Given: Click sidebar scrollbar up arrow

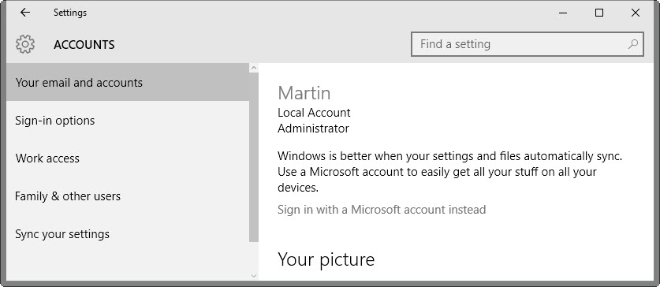Looking at the screenshot, I should 254,68.
